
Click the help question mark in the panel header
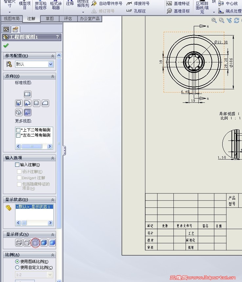[57, 37]
